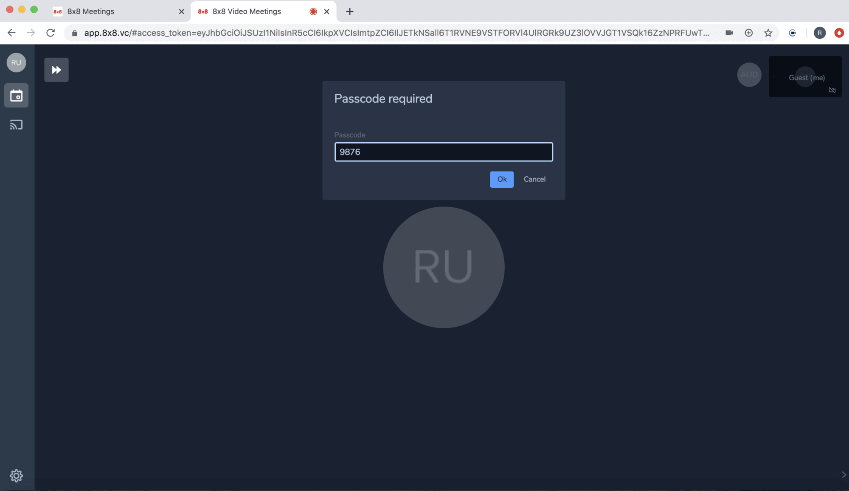Cancel the passcode dialog
849x491 pixels.
coord(534,179)
